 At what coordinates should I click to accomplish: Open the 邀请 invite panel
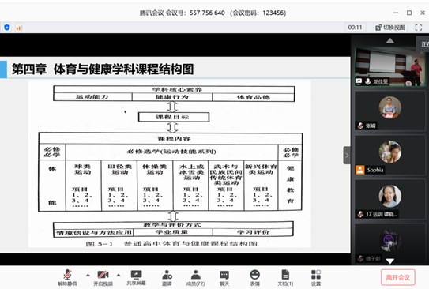pos(167,277)
